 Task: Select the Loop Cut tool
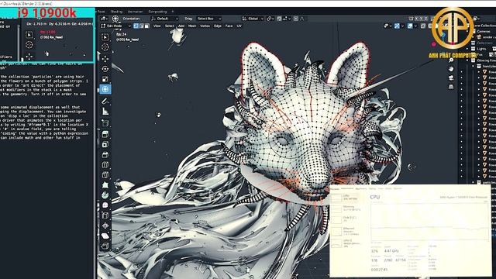click(x=105, y=165)
